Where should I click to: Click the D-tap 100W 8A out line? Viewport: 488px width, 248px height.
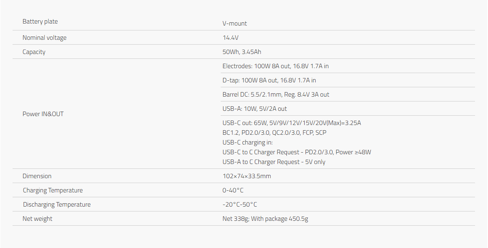click(269, 80)
